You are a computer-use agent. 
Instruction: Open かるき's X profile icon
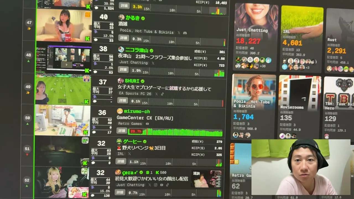[179, 33]
